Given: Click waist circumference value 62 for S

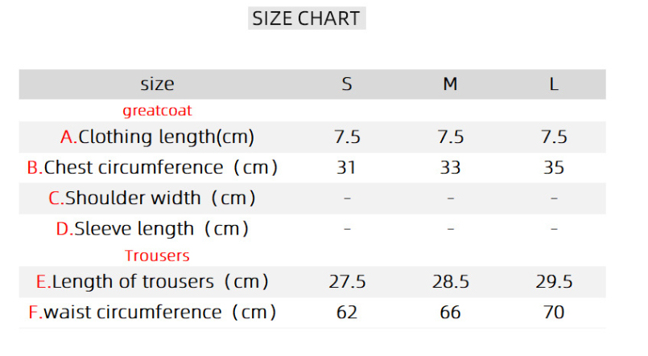Looking at the screenshot, I should [347, 312].
